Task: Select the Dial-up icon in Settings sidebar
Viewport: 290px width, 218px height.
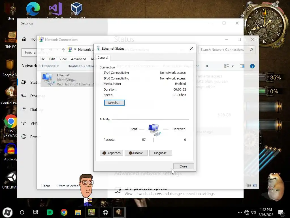Action: (24, 110)
